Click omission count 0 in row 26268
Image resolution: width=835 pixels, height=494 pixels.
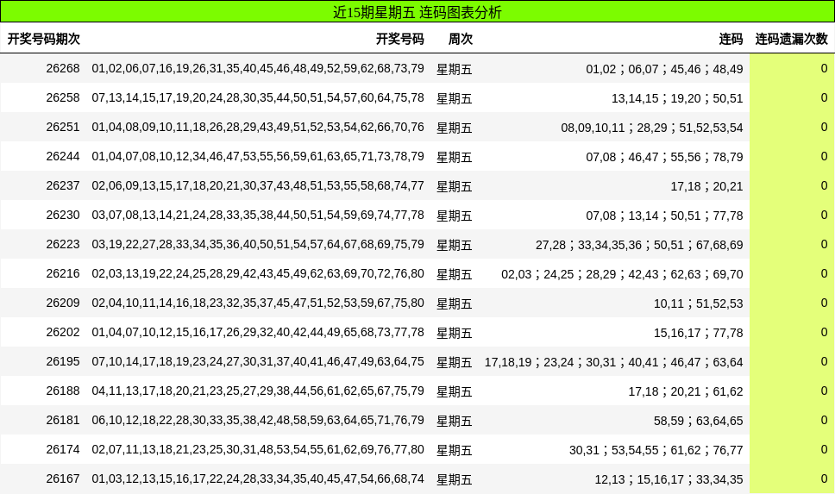tap(824, 69)
